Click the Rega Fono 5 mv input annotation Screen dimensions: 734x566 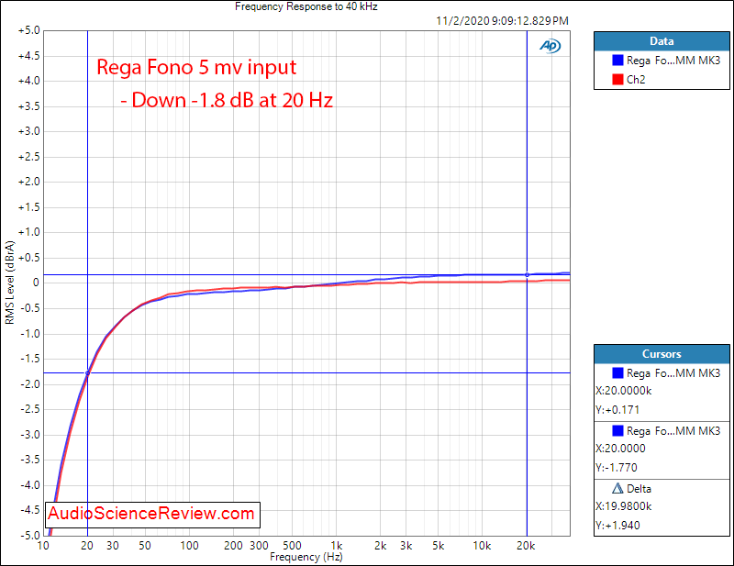point(196,67)
